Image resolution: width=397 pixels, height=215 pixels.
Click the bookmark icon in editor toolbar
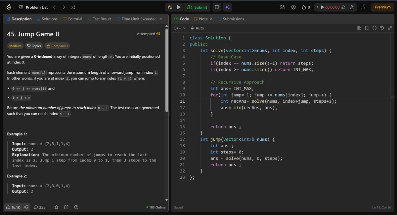pos(367,28)
